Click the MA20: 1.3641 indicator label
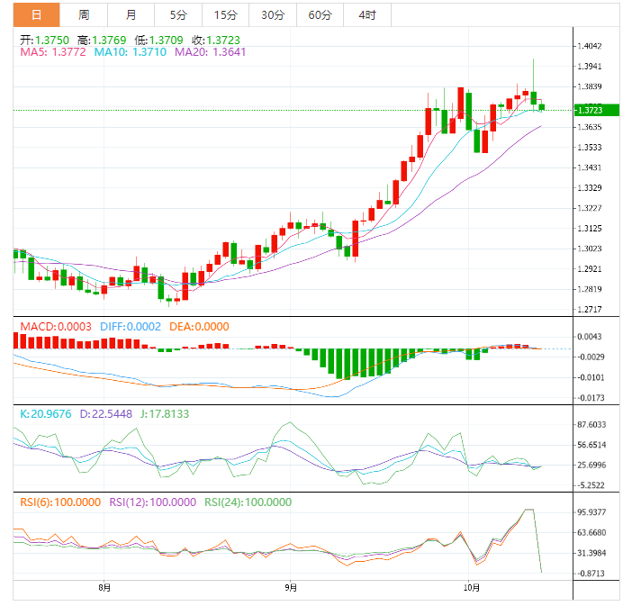This screenshot has width=632, height=606. (x=210, y=52)
